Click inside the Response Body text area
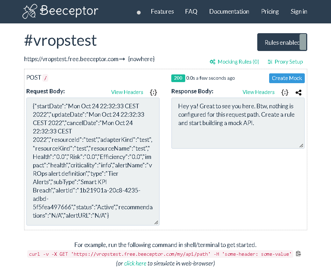Viewport: 331px width, 269px height. click(238, 123)
